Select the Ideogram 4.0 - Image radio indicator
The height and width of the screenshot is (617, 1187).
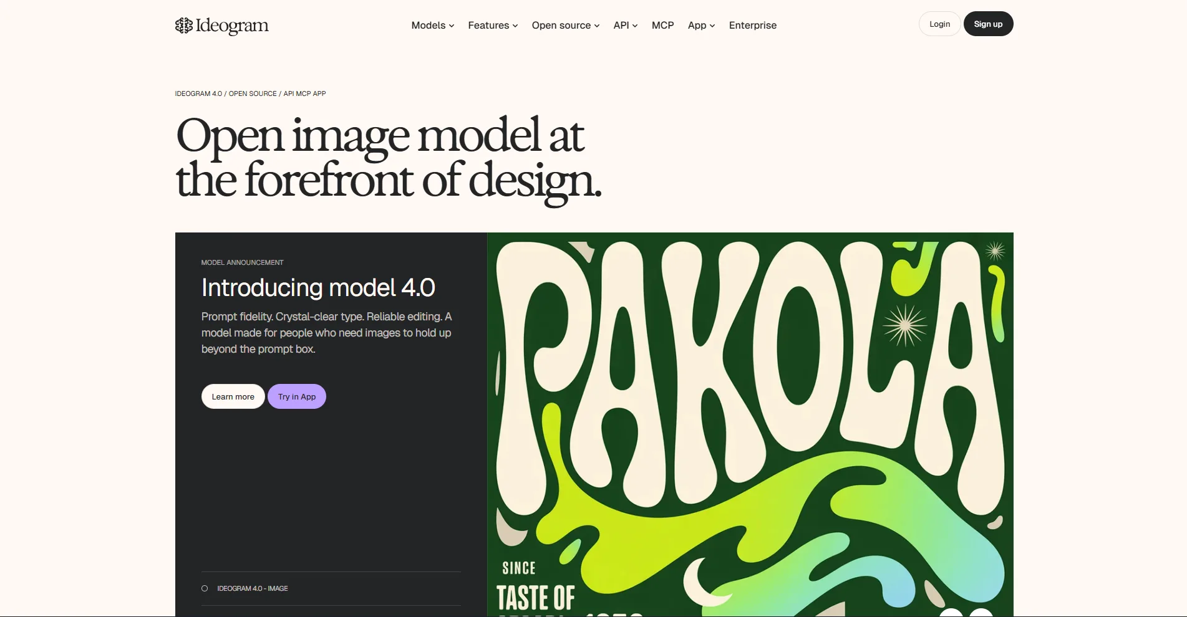tap(205, 588)
